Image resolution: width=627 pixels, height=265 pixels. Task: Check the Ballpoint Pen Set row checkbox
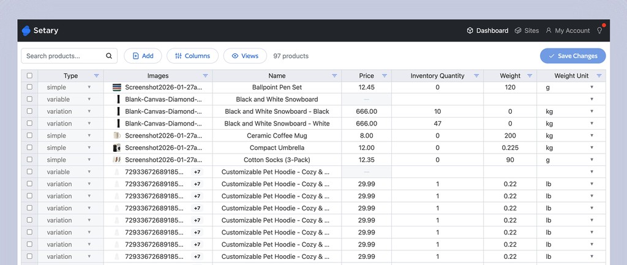[29, 87]
